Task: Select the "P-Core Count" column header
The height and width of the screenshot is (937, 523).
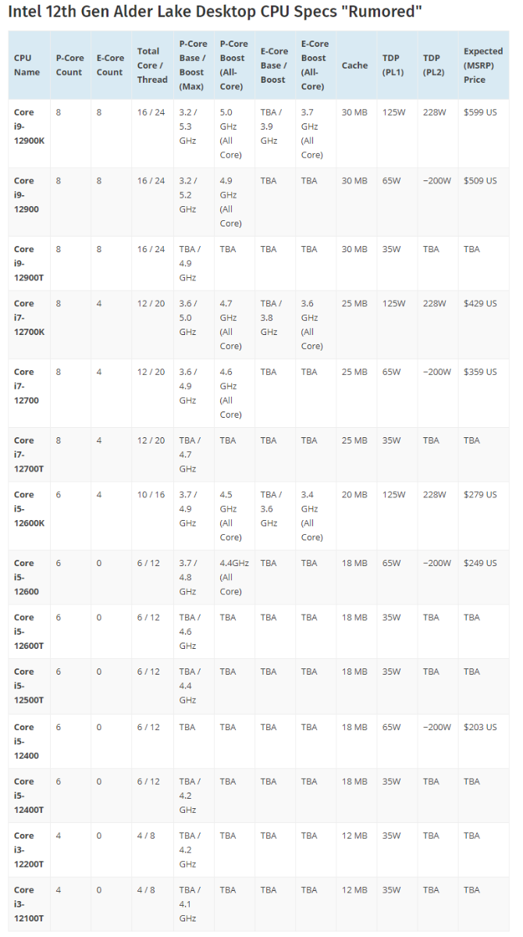Action: [69, 65]
